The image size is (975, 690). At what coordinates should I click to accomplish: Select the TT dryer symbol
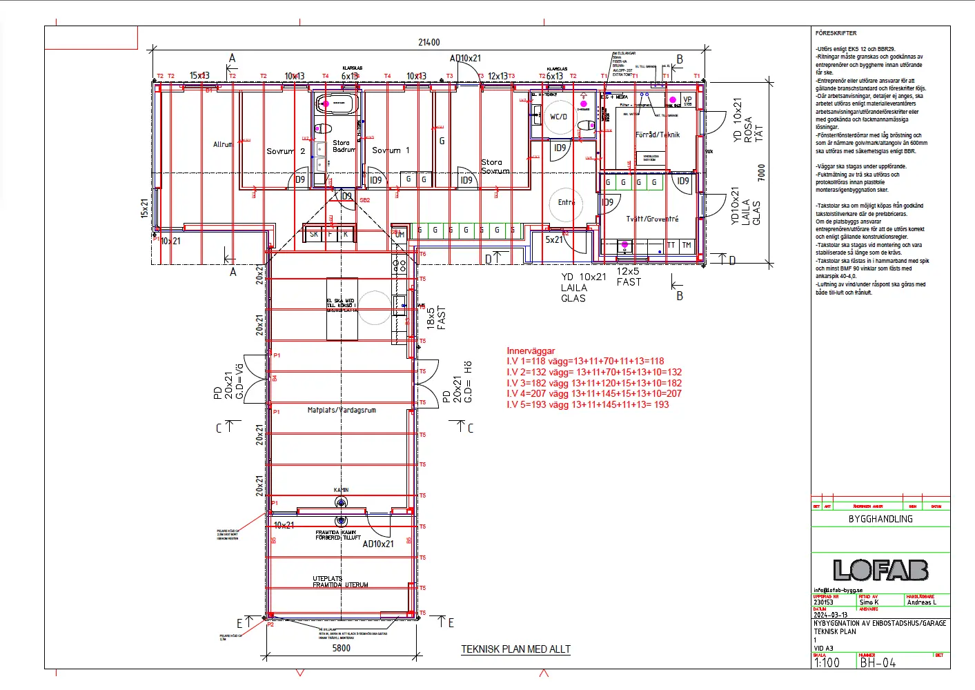(x=671, y=246)
